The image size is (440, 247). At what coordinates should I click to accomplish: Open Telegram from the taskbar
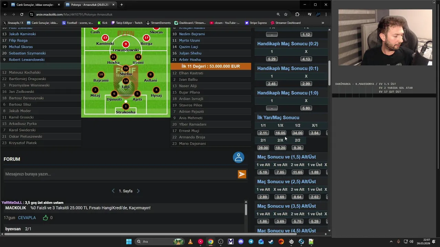[x=251, y=242]
